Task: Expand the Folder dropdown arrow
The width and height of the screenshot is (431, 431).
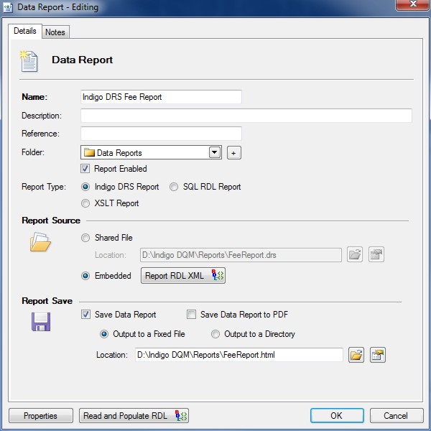Action: (214, 152)
